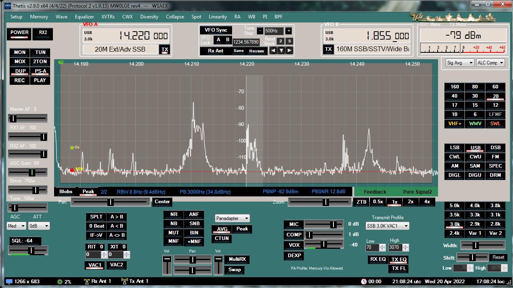Open the Equalizer menu
This screenshot has width=513, height=288.
(x=84, y=17)
